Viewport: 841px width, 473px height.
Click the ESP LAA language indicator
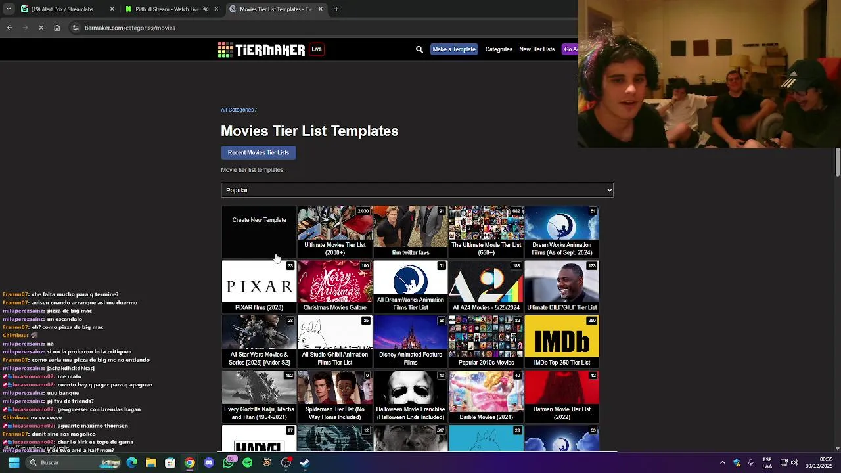767,462
